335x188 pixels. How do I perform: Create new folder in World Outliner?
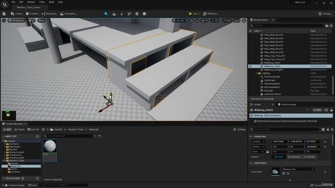pyautogui.click(x=327, y=26)
